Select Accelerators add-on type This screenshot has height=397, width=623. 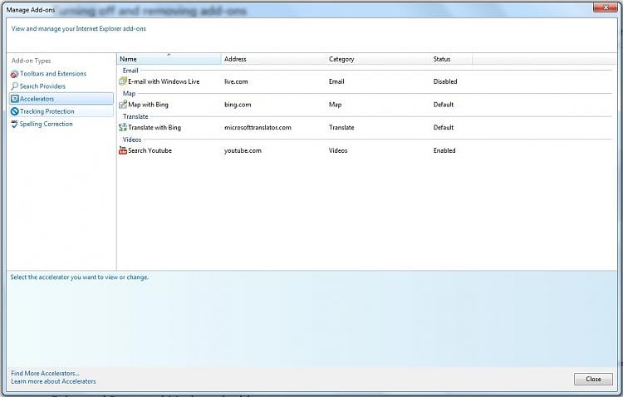point(61,99)
